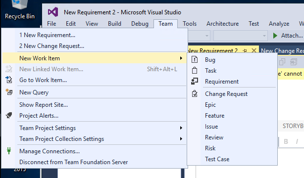Choose Disconnect from Team Foundation Server
304x178 pixels.
pos(73,162)
